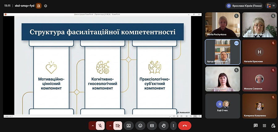Open the chat panel icon

click(x=255, y=126)
